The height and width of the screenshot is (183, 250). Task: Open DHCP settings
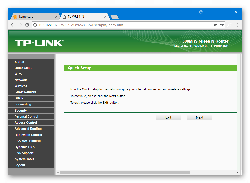(x=31, y=98)
